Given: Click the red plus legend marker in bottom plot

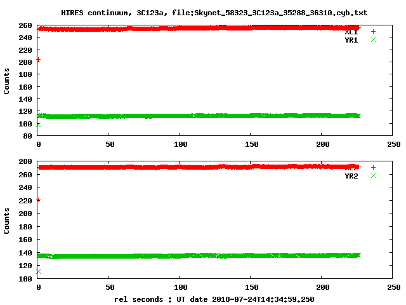Looking at the screenshot, I should click(373, 167).
